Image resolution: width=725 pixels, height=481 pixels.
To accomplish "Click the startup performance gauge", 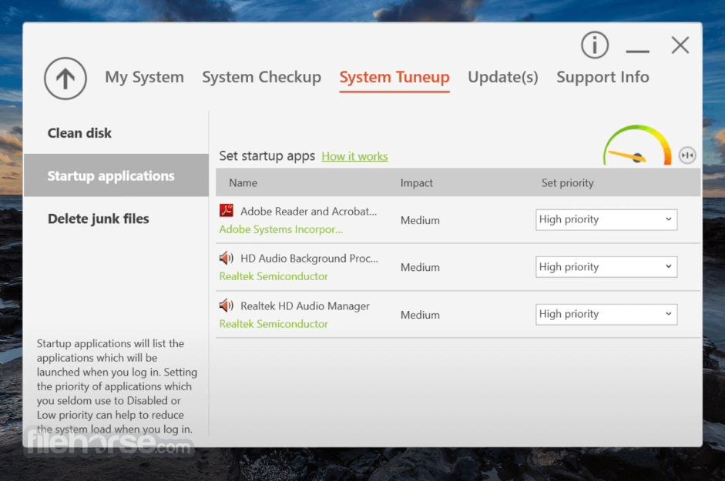I will pyautogui.click(x=637, y=145).
